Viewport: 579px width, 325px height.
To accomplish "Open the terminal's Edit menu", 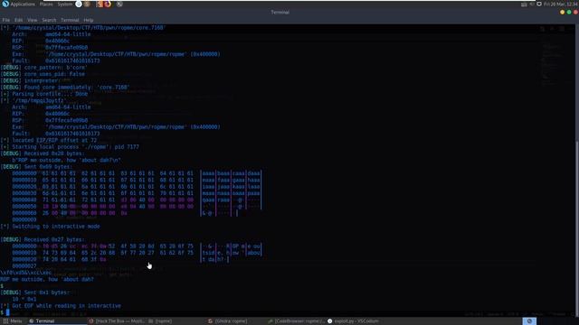I will pos(19,20).
